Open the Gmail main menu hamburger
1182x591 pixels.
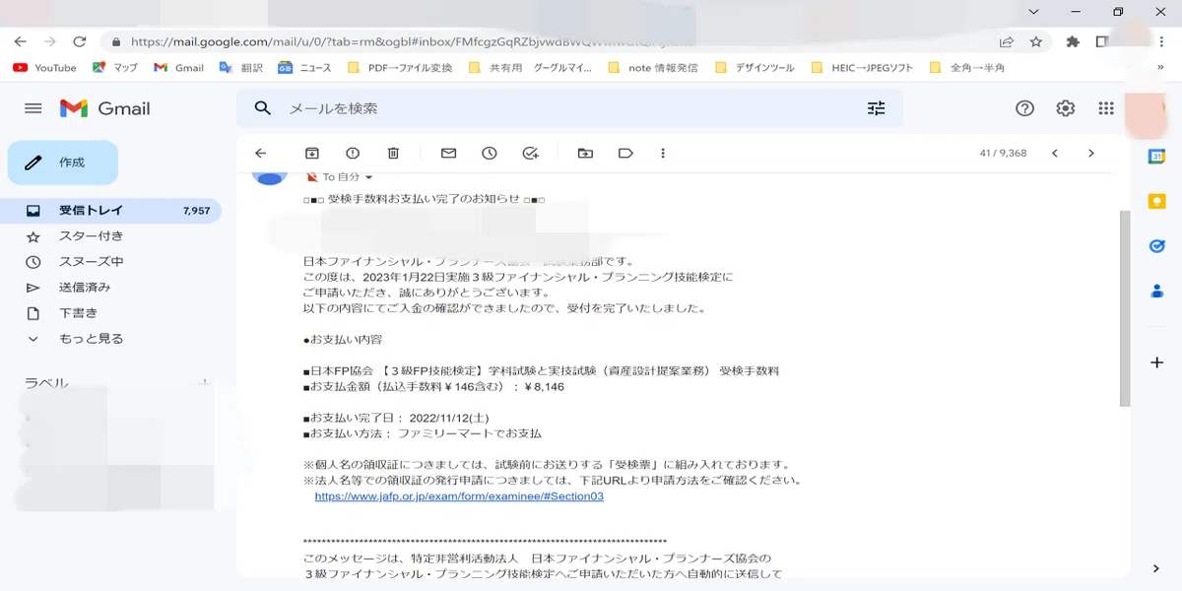[33, 108]
